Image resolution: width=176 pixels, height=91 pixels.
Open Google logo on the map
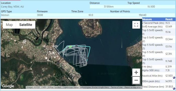point(8,86)
